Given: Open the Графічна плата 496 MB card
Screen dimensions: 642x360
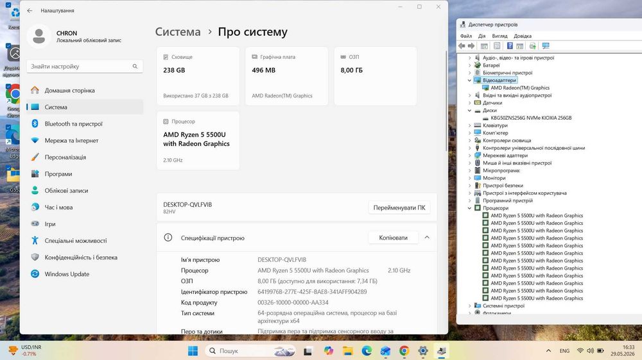Looking at the screenshot, I should [286, 76].
